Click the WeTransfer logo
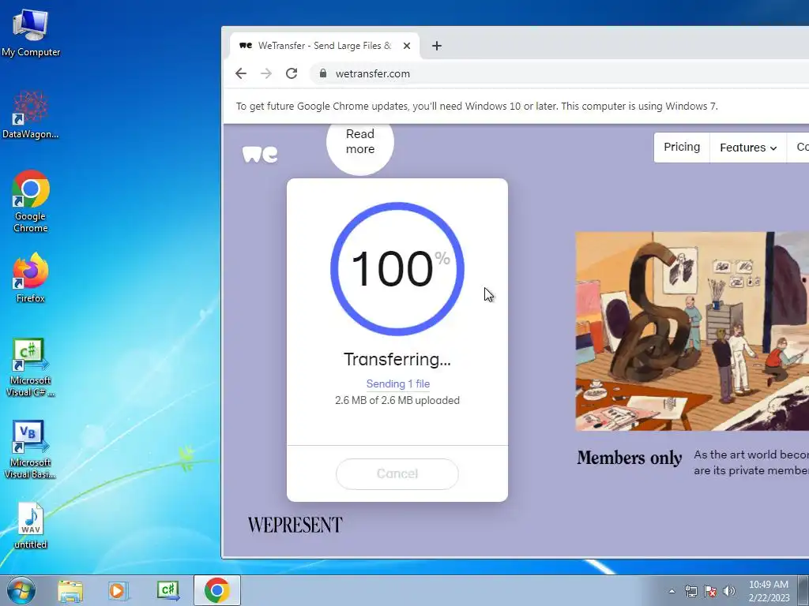The width and height of the screenshot is (809, 606). click(260, 154)
